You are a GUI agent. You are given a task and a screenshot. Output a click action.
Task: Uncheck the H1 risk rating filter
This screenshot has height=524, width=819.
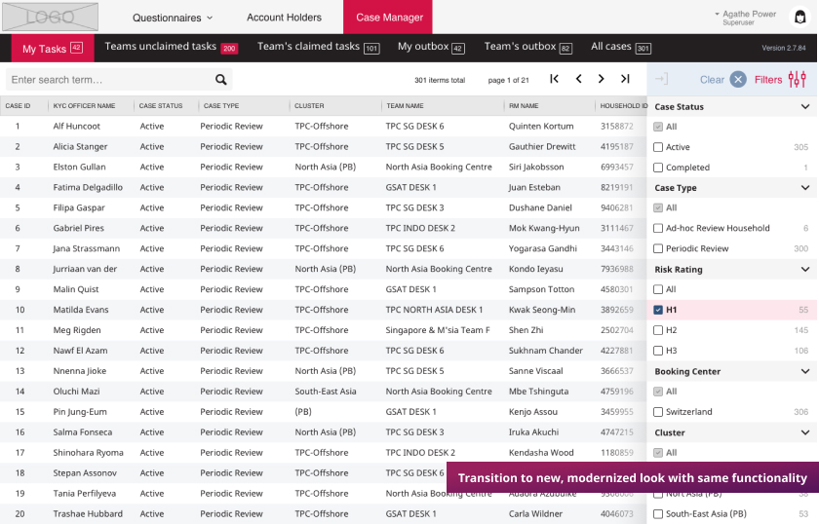coord(658,310)
